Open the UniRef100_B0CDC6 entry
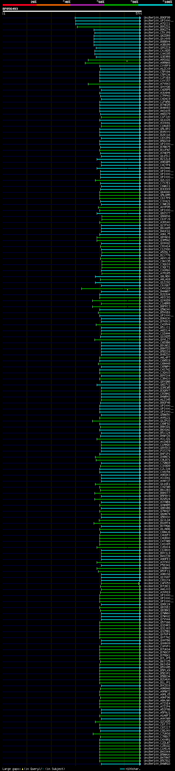The height and width of the screenshot is (771, 175). (x=157, y=685)
